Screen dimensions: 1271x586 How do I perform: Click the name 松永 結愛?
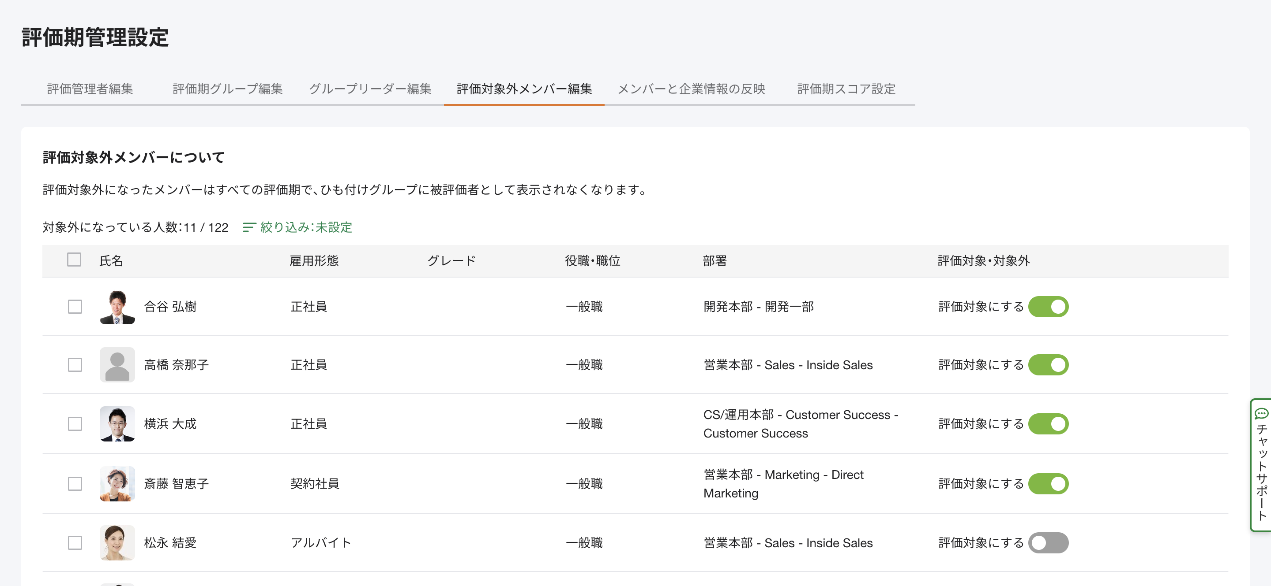point(170,542)
